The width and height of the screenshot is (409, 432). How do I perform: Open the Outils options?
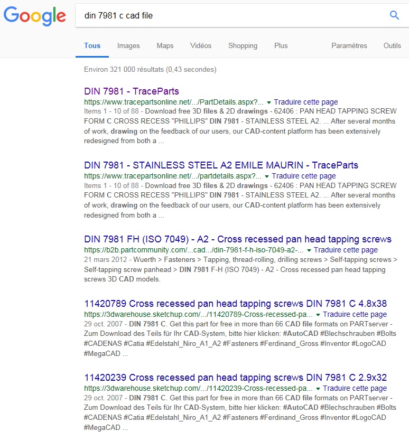coord(392,46)
